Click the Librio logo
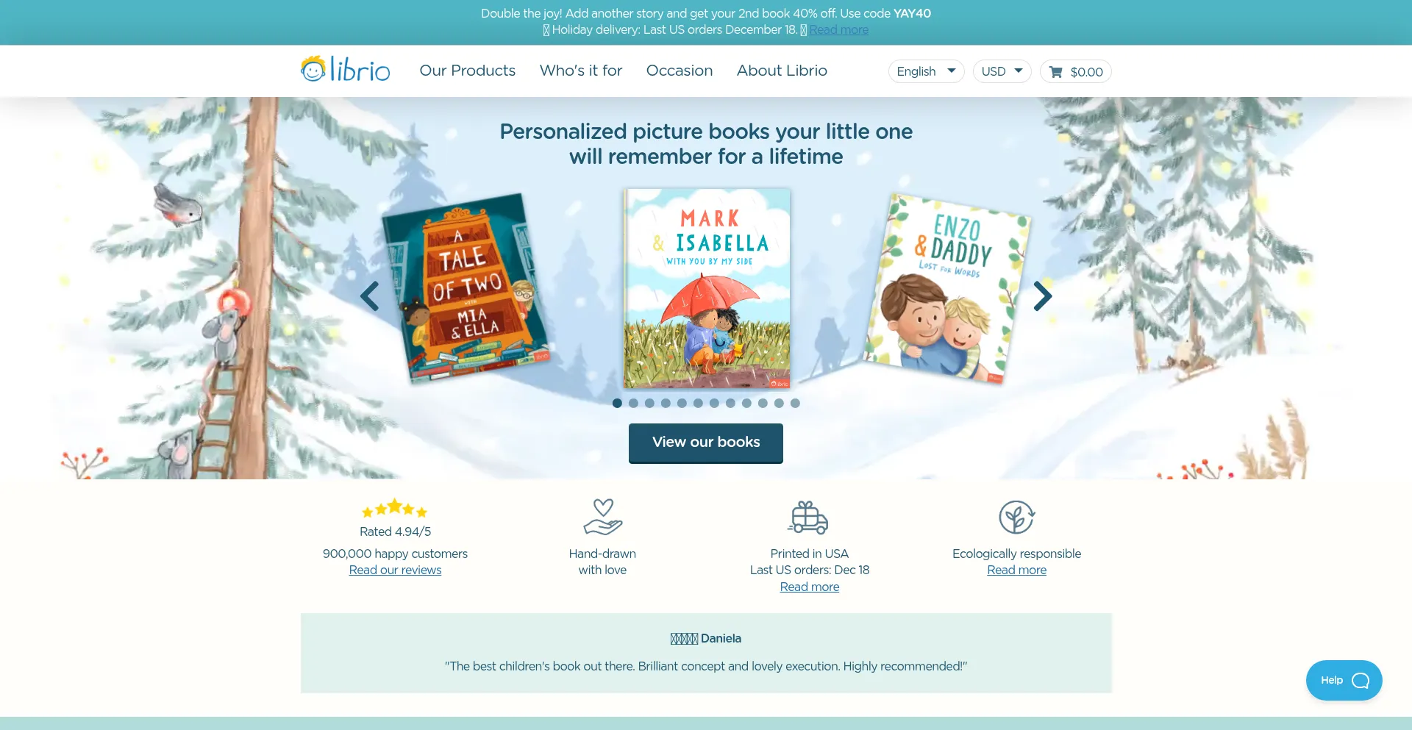The width and height of the screenshot is (1412, 730). pos(345,70)
